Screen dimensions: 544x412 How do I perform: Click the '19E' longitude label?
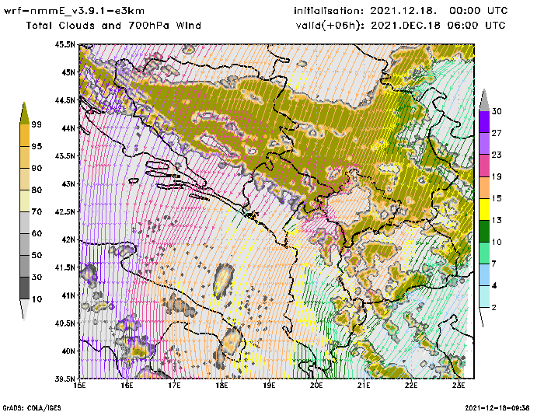(x=269, y=386)
